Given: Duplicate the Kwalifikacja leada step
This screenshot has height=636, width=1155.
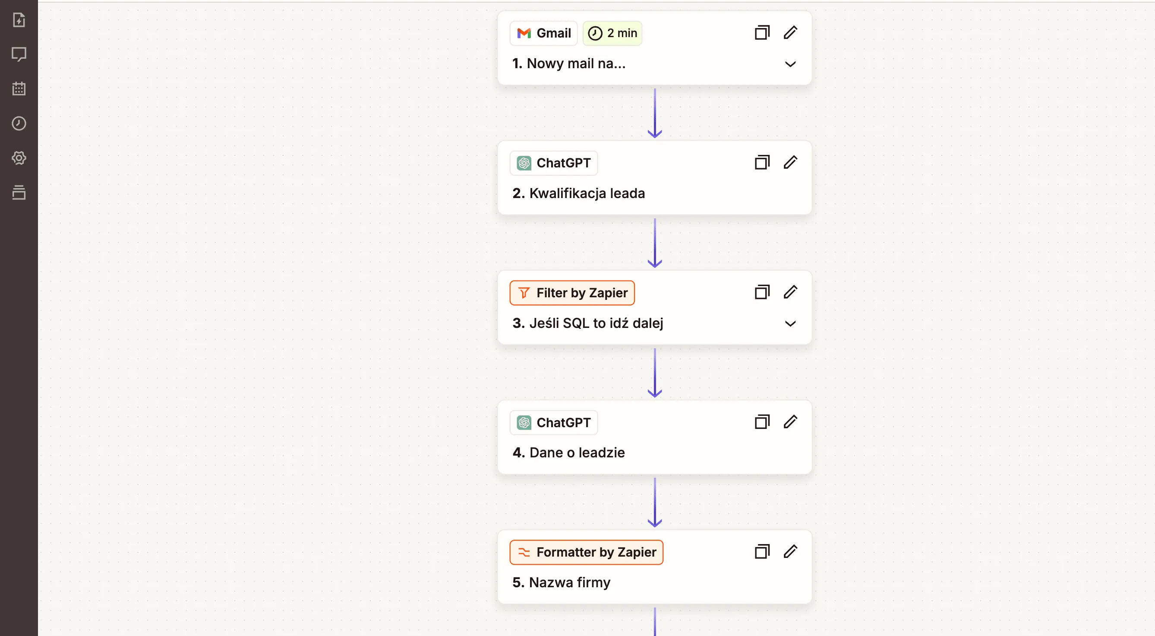Looking at the screenshot, I should click(762, 162).
